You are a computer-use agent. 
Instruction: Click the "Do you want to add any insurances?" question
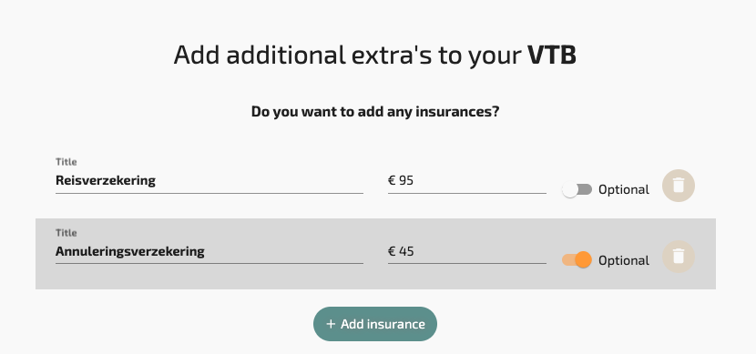375,112
